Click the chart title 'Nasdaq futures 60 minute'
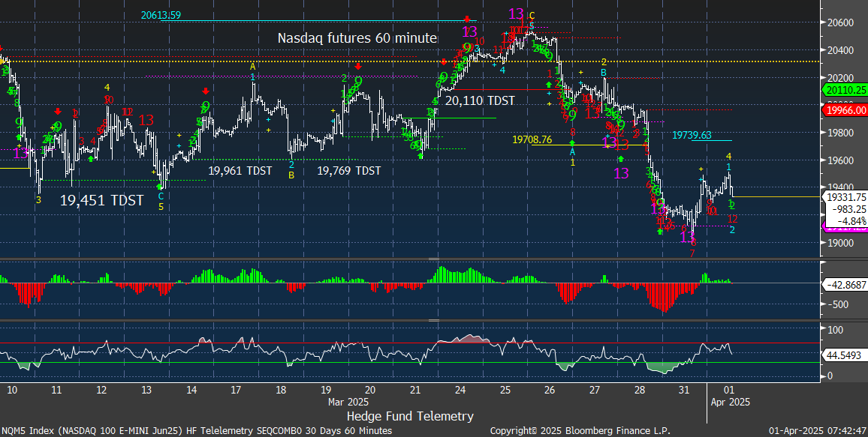 [357, 38]
